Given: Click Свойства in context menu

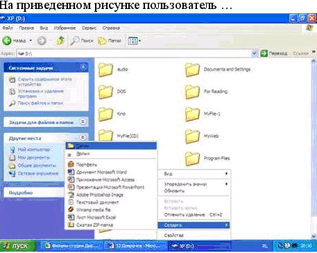Looking at the screenshot, I should pyautogui.click(x=194, y=235).
